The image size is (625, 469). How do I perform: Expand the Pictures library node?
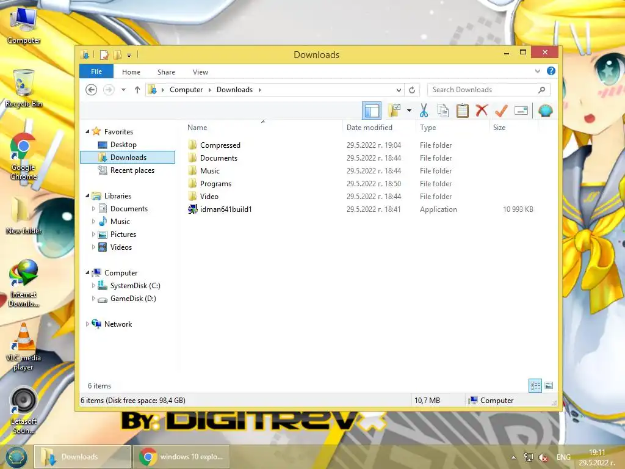[x=93, y=234]
